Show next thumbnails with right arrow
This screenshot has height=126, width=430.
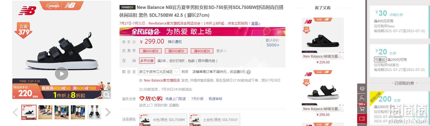point(108,112)
